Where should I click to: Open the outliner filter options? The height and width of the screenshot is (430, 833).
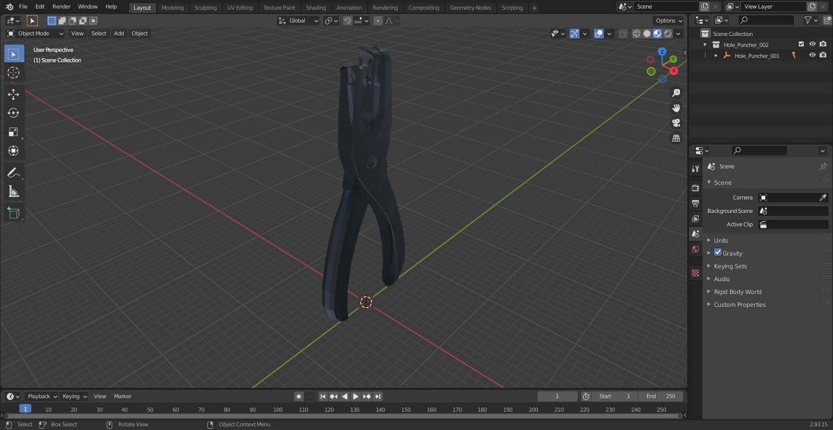810,20
